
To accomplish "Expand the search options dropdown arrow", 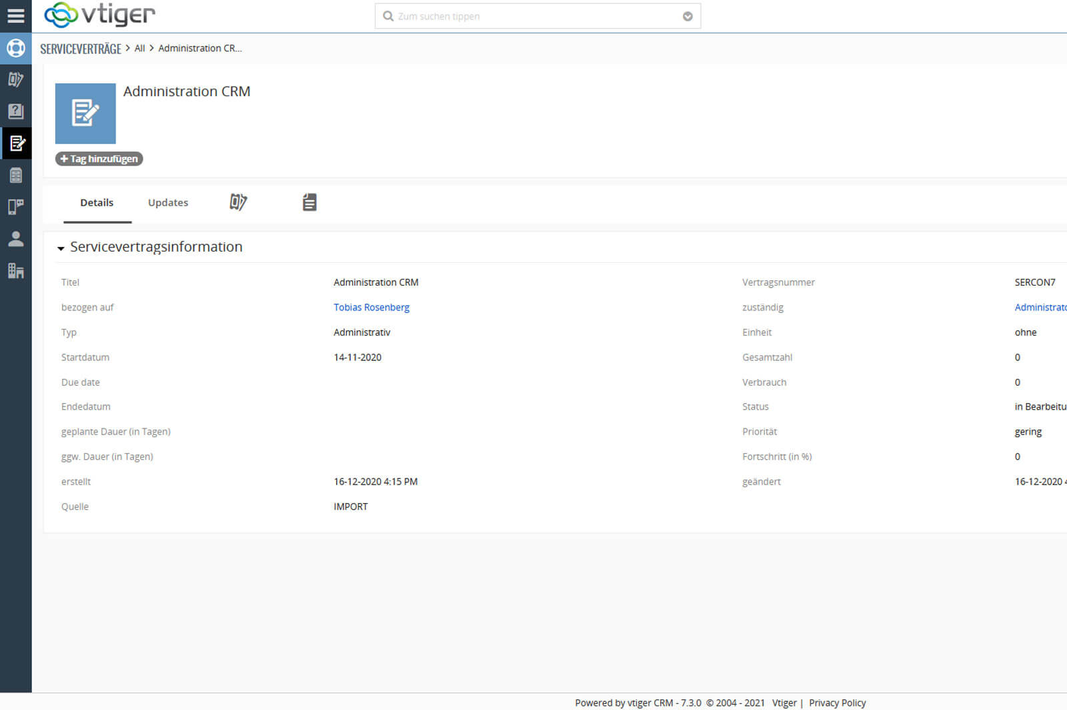I will click(688, 17).
